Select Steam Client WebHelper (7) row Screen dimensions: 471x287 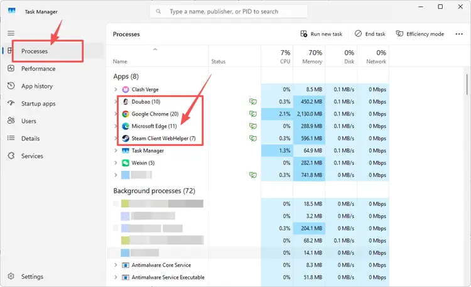248,138
